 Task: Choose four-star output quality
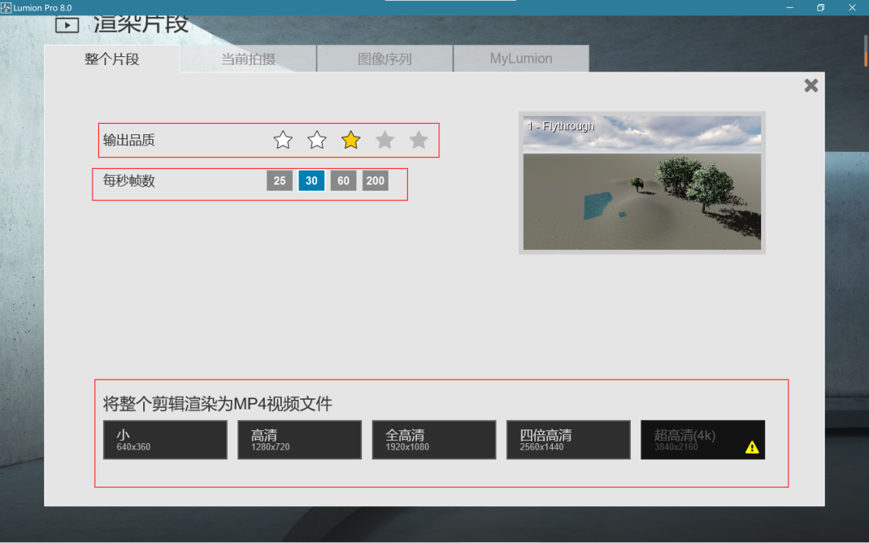tap(385, 140)
